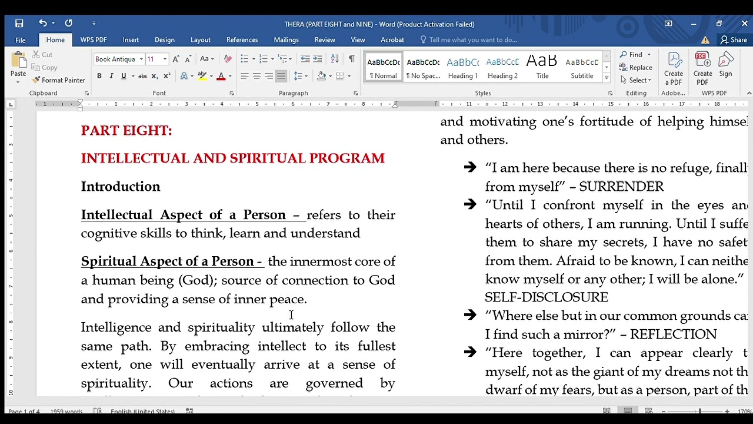Open the Layout tab
Viewport: 753px width, 424px height.
[x=201, y=40]
